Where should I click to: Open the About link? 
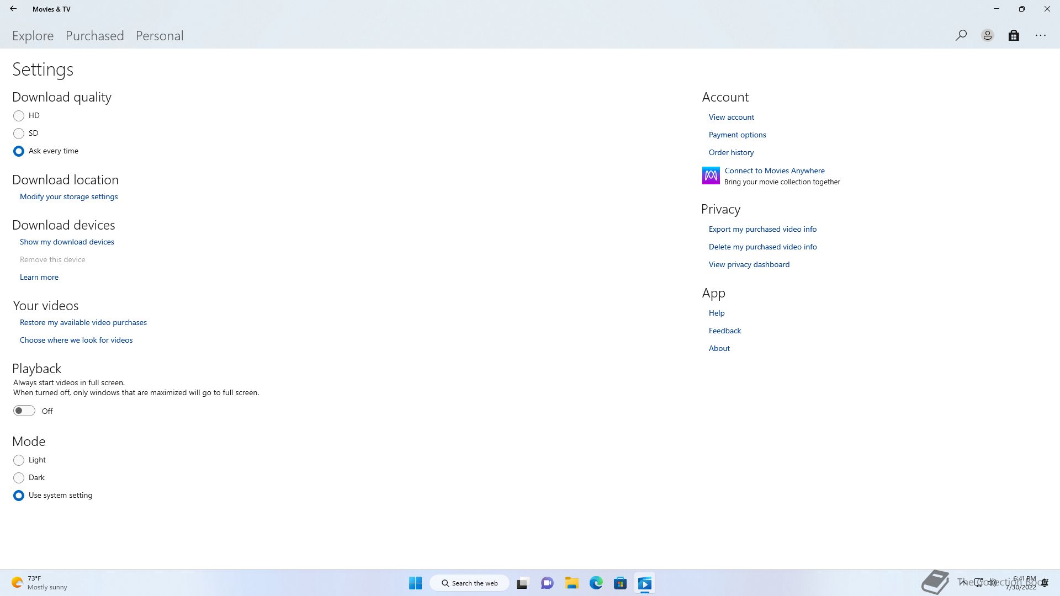pyautogui.click(x=719, y=348)
